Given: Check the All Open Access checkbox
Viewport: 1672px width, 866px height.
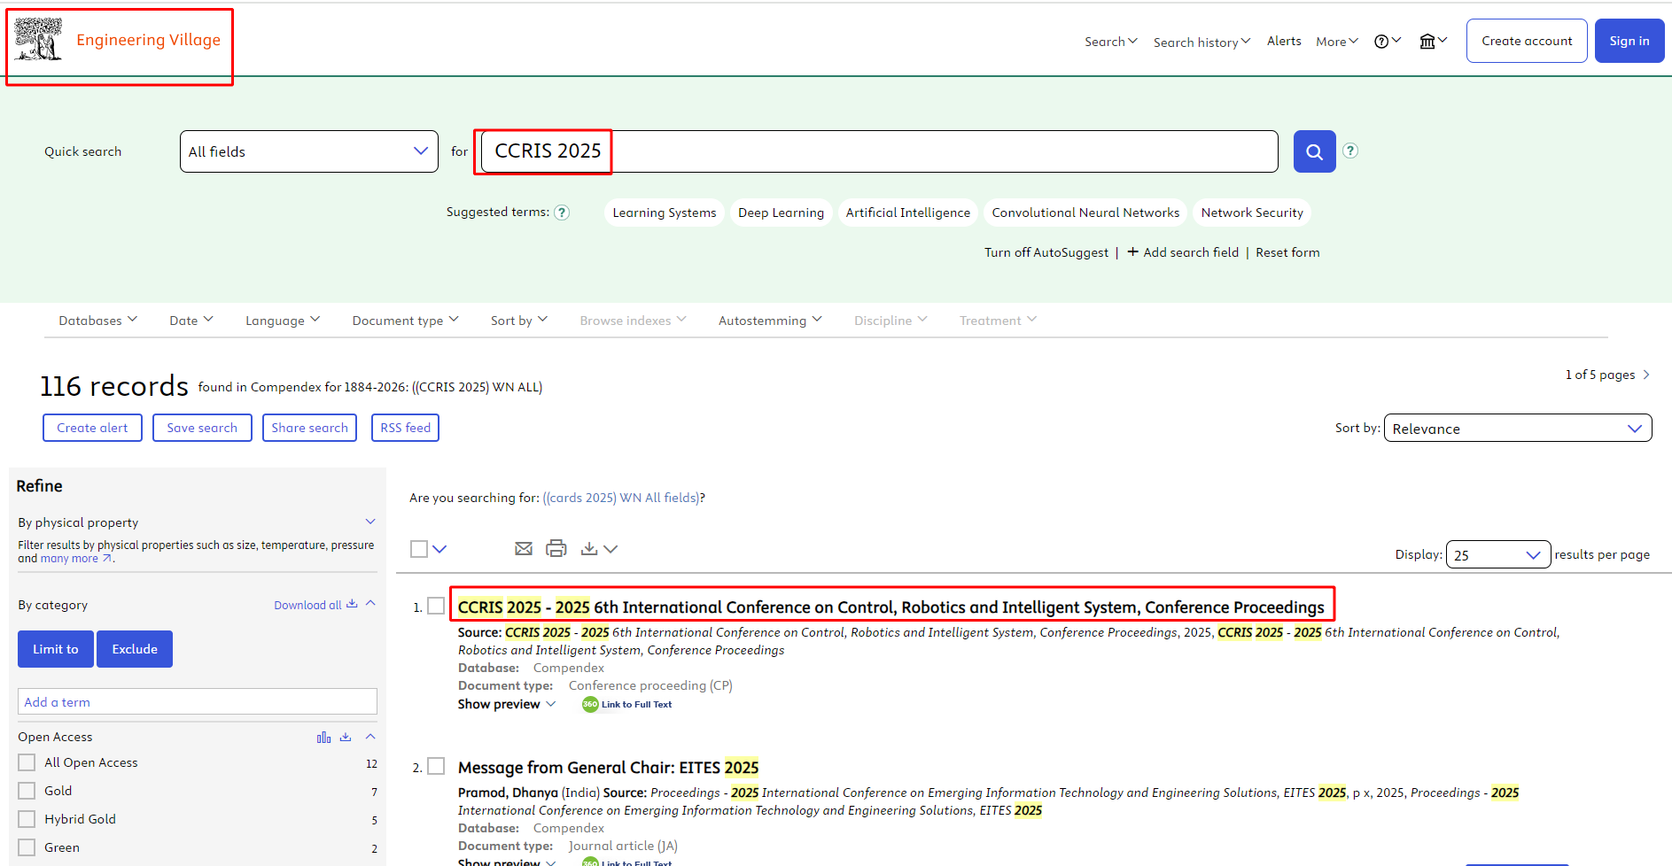Looking at the screenshot, I should click(27, 762).
